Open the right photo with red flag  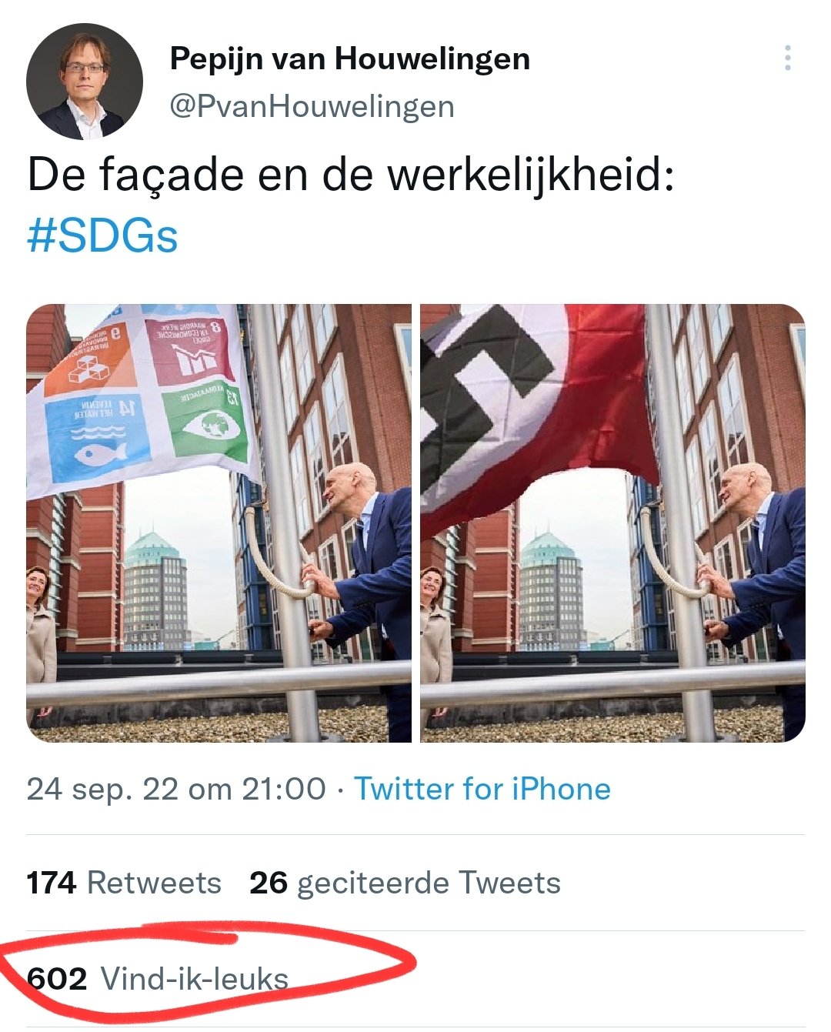pyautogui.click(x=612, y=523)
